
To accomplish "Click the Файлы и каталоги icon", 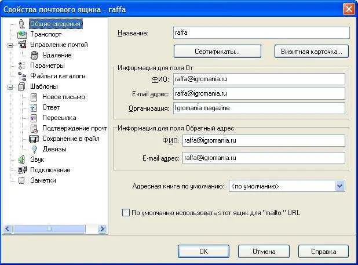I will [22, 76].
